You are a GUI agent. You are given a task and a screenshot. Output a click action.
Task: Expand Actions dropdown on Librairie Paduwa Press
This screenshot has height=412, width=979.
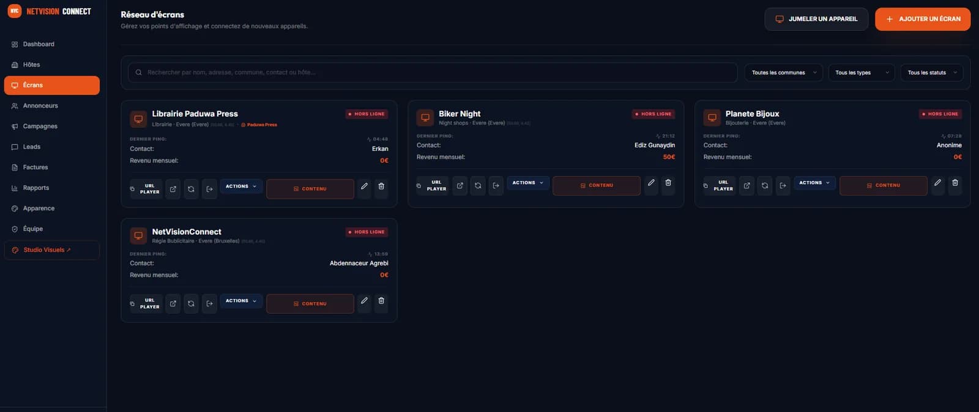(x=241, y=186)
